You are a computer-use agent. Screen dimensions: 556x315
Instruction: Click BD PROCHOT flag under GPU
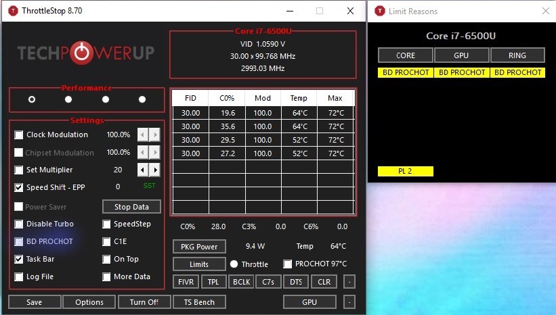coord(462,72)
